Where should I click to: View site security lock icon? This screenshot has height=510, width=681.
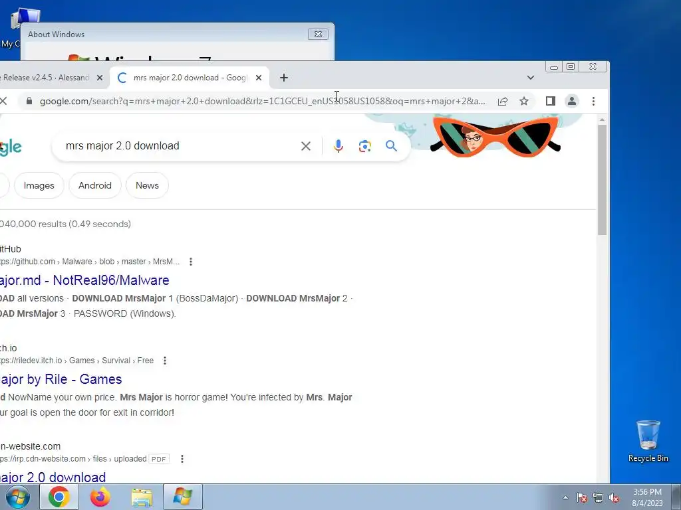click(29, 101)
